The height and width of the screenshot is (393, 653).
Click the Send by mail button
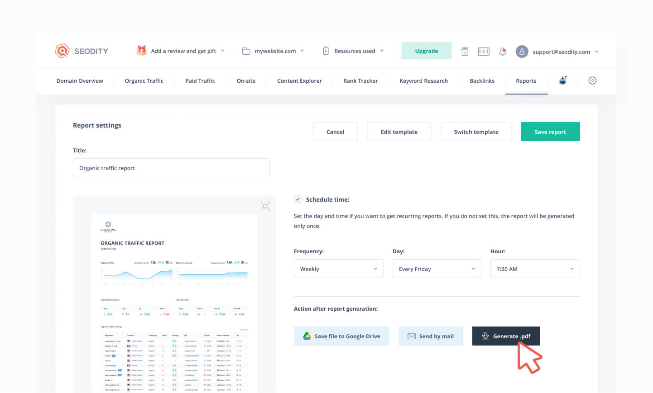431,336
